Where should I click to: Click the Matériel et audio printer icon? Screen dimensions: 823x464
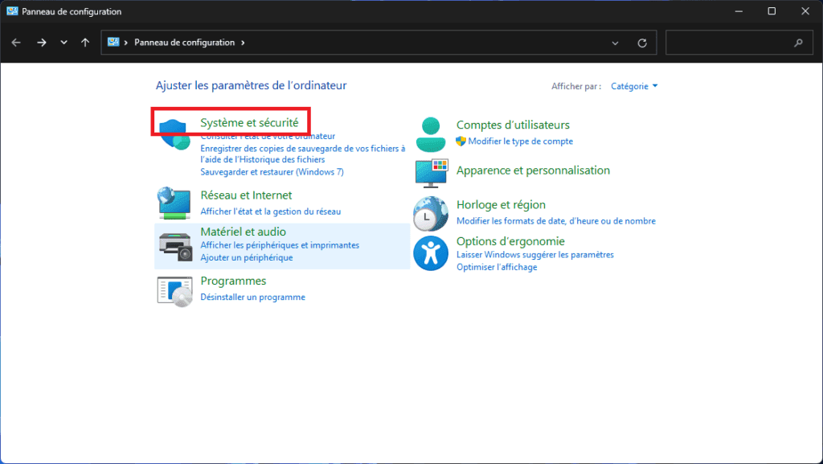click(x=175, y=246)
